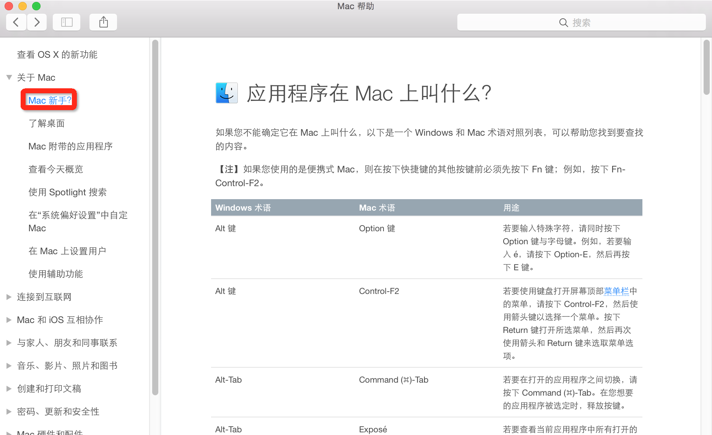Expand 音乐、影片、照片和图书 section
Screen dimensions: 712x435
[9, 366]
